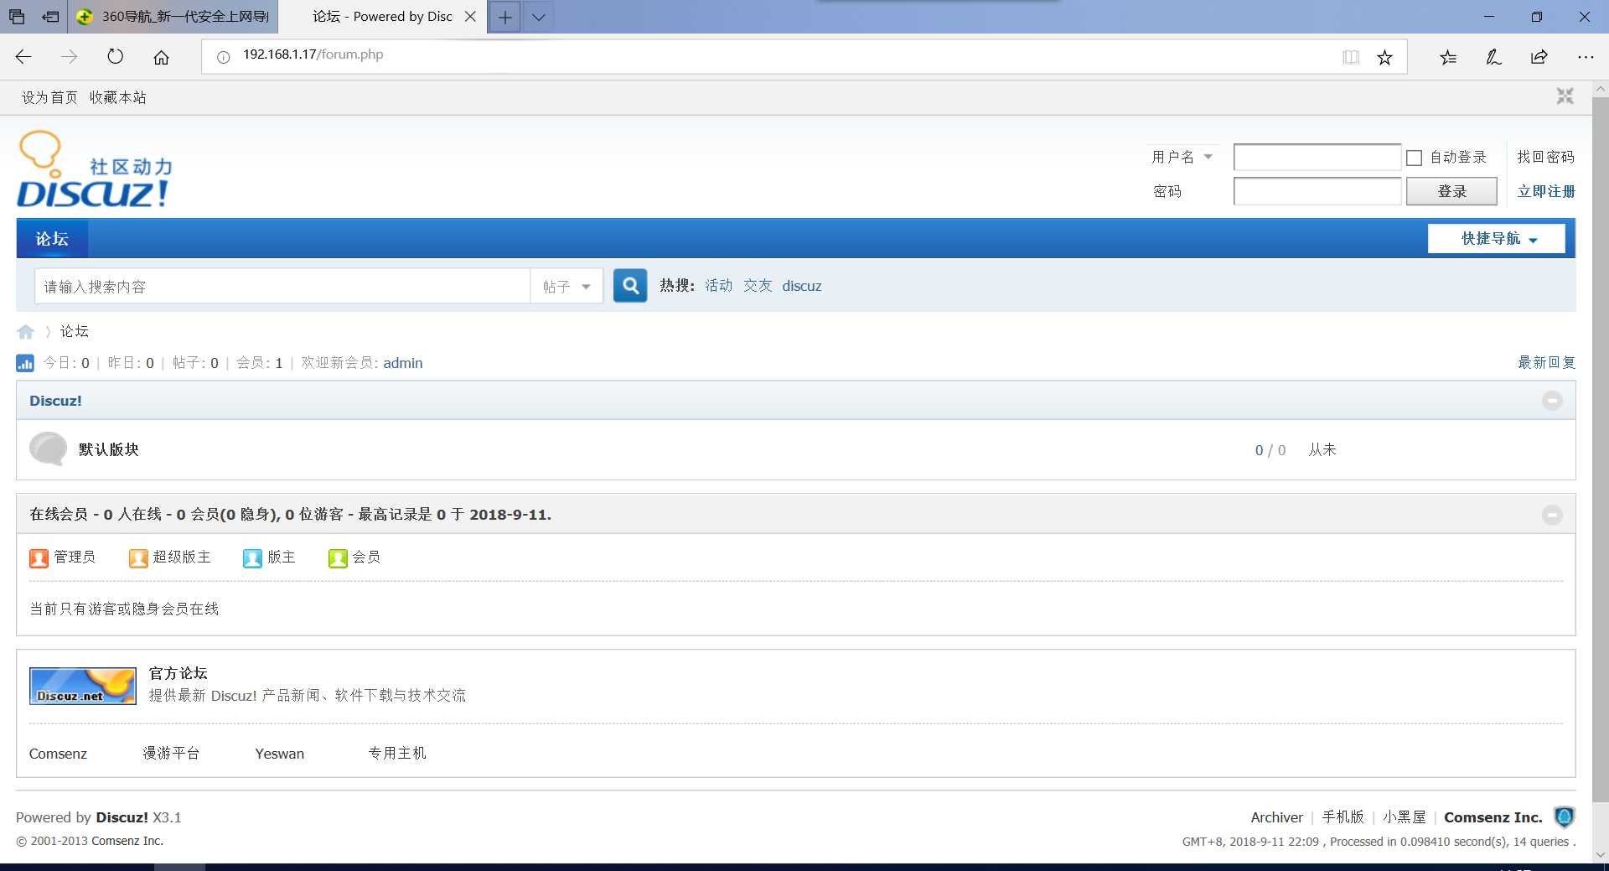Screen dimensions: 1609x871
Task: Open the 帖子 search type dropdown
Action: coord(567,287)
